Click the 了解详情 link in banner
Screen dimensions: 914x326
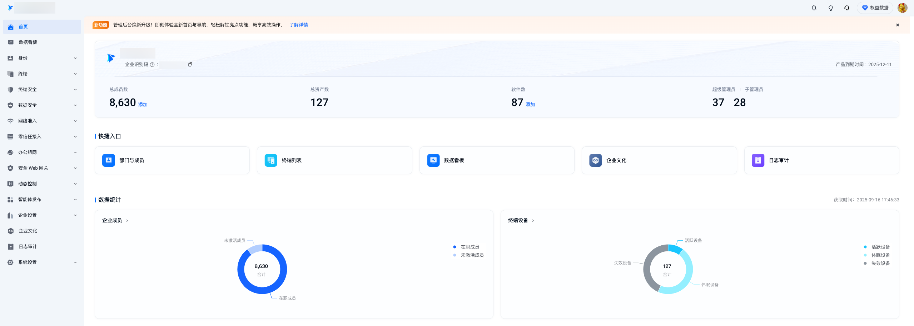[x=299, y=25]
